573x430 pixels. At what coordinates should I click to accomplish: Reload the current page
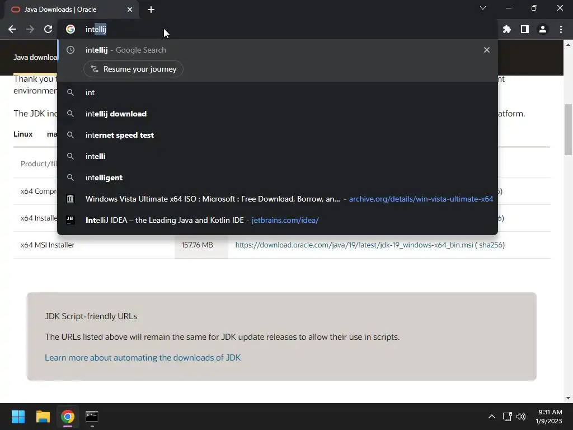(48, 29)
